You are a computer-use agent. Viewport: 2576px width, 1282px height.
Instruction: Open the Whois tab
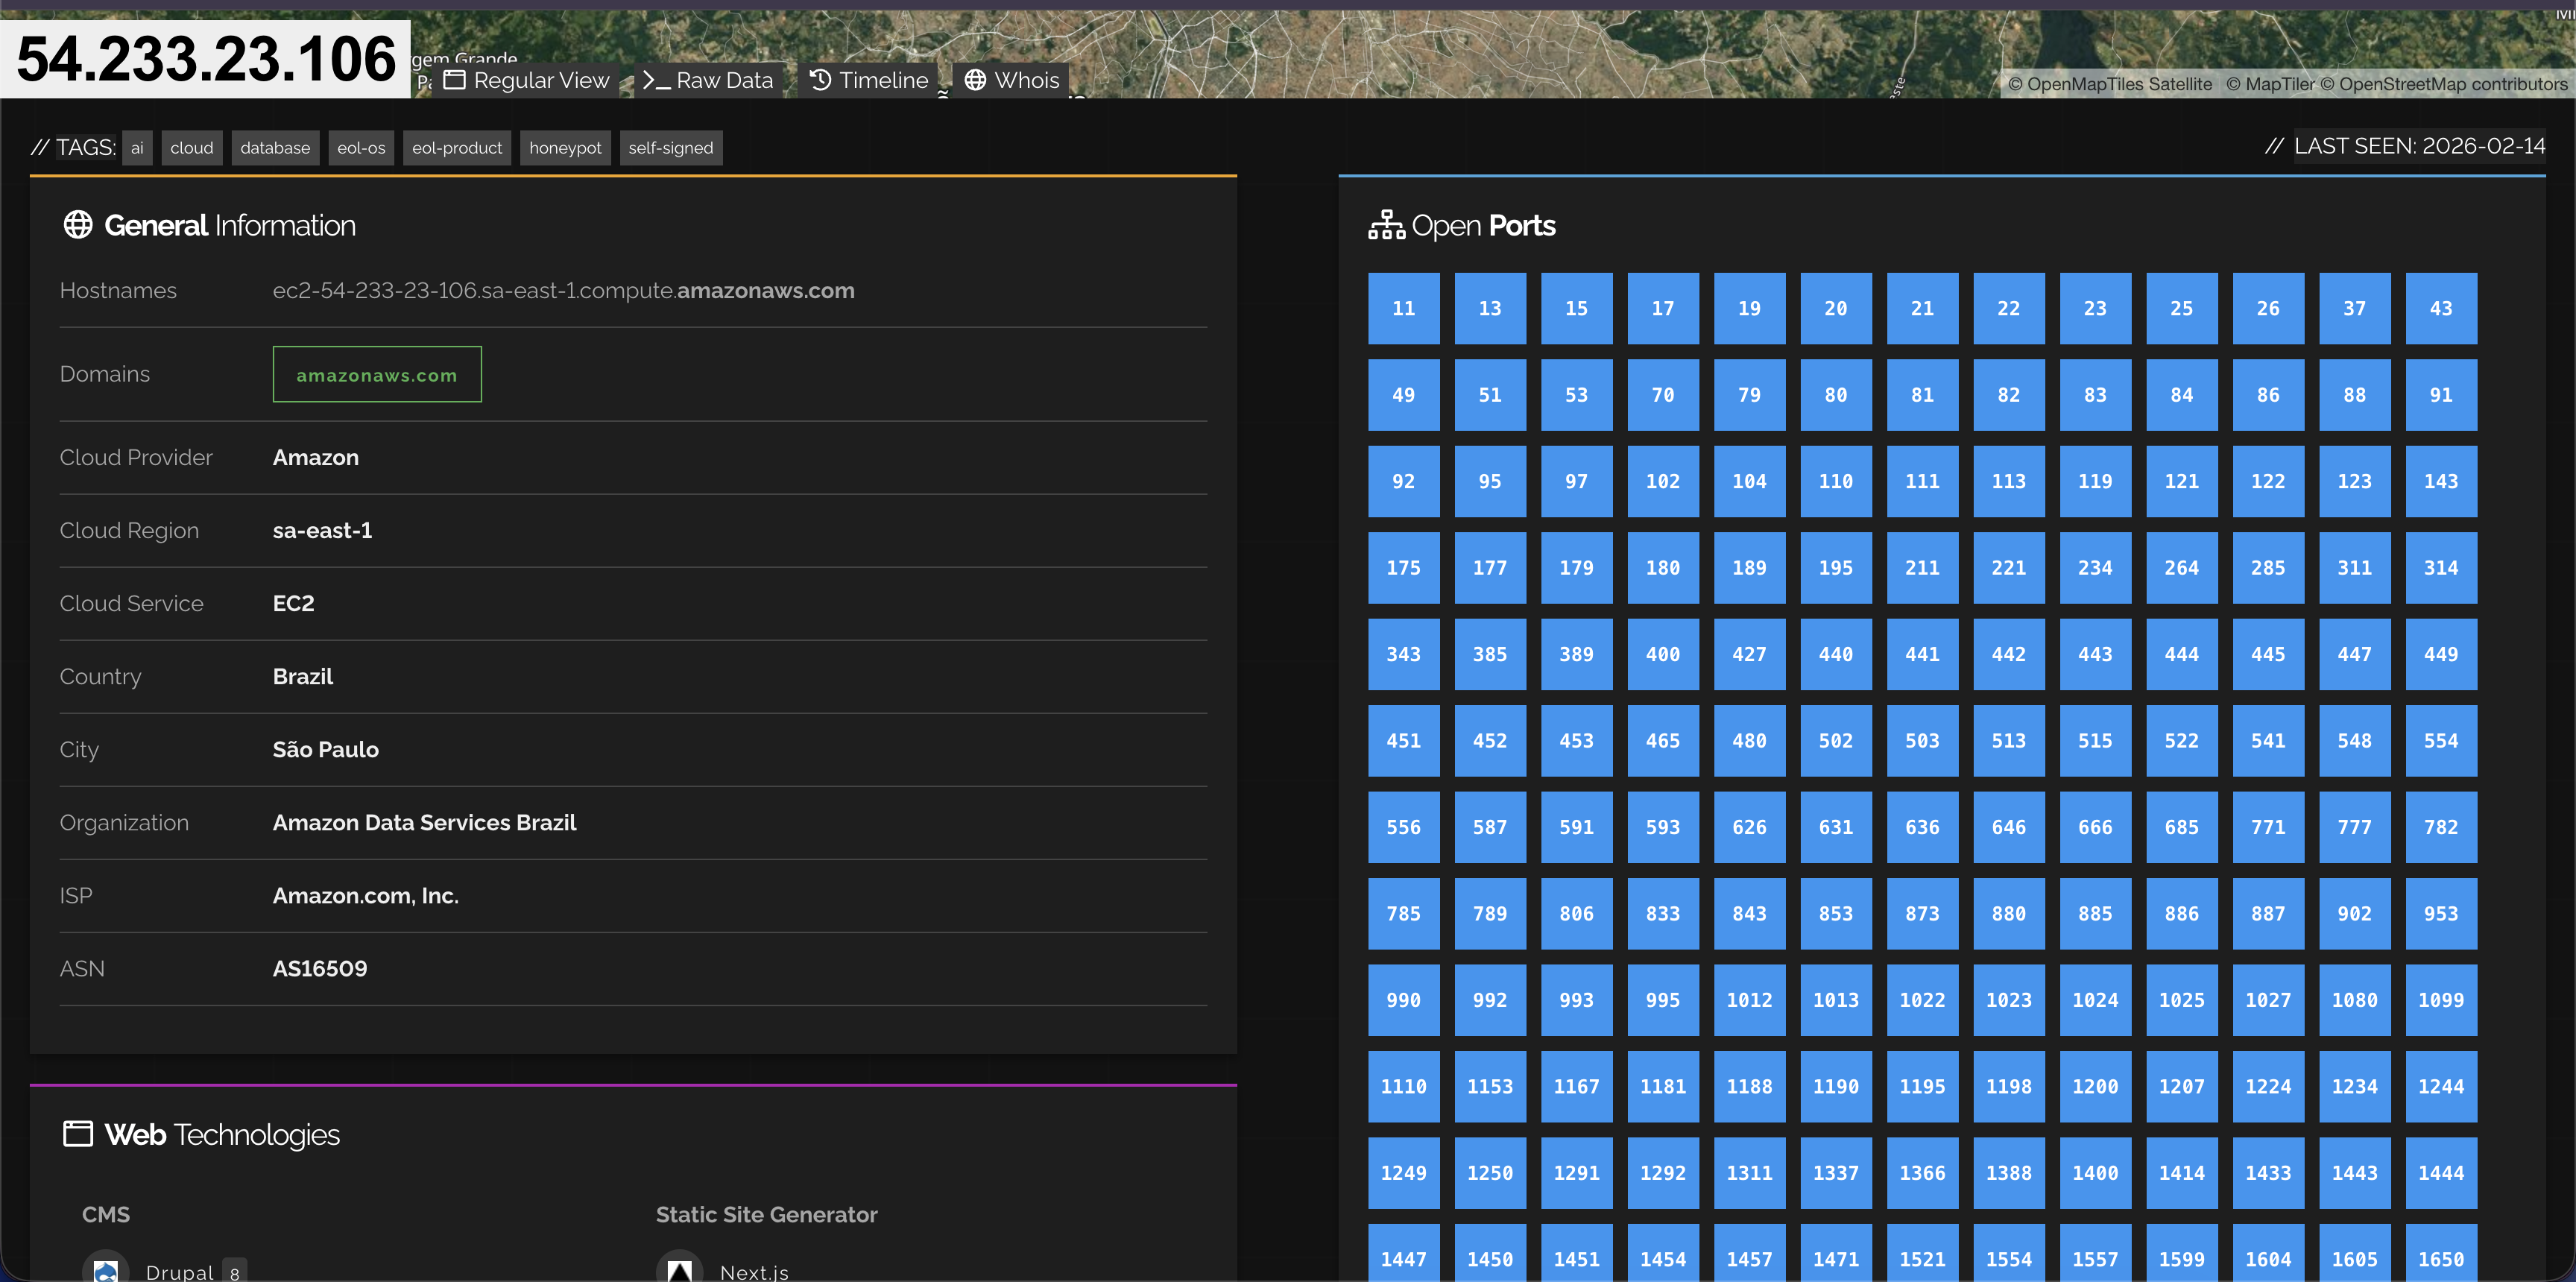1012,80
